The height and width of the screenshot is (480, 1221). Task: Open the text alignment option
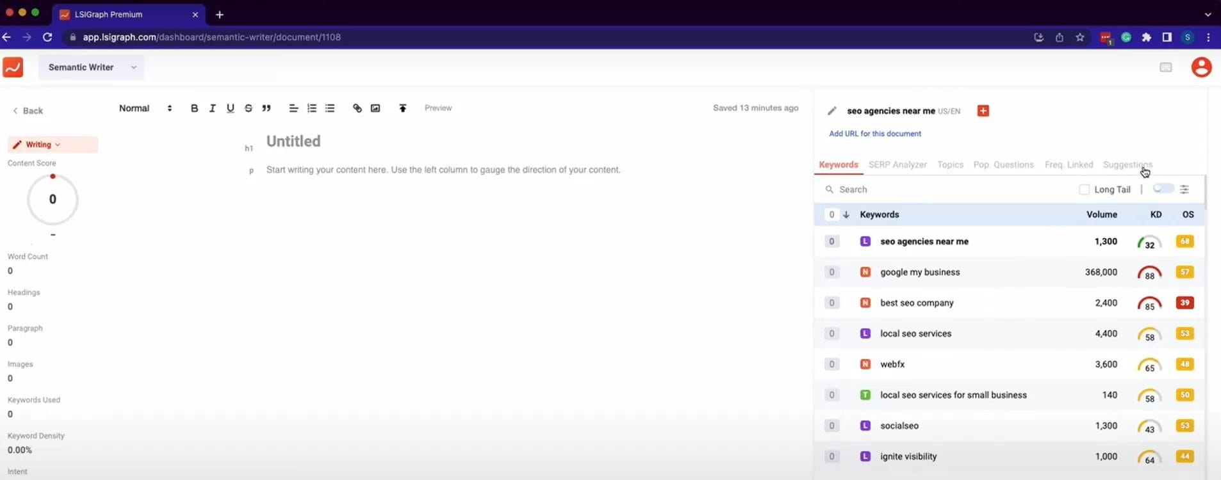click(x=293, y=108)
